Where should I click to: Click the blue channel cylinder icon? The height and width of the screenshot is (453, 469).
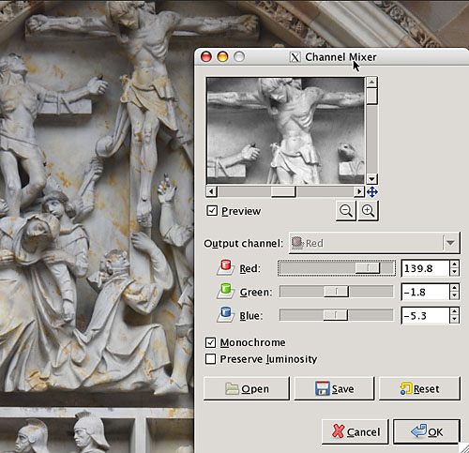[x=225, y=315]
